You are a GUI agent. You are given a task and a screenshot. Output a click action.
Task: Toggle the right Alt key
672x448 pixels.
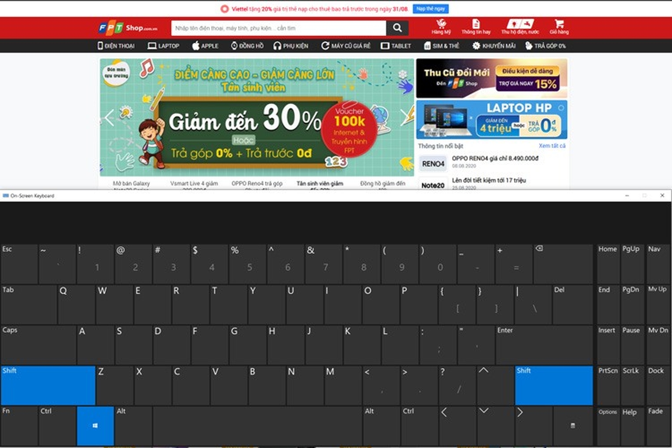[381, 426]
